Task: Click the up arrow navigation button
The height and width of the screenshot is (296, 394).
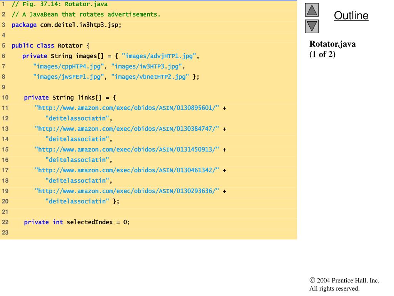Action: click(312, 10)
